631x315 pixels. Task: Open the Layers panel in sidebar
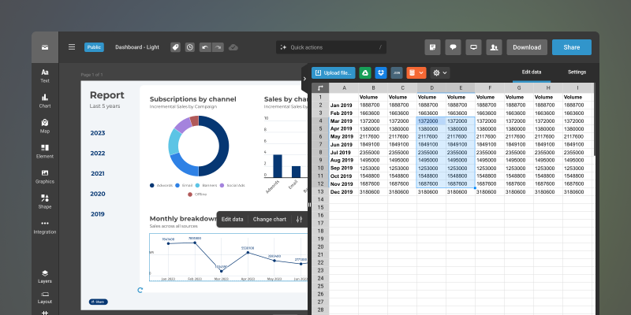tap(45, 276)
